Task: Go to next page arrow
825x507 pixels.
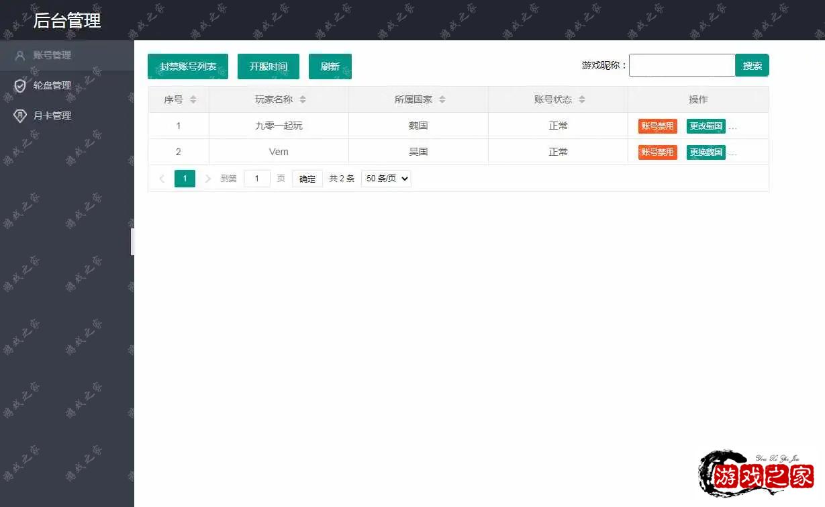Action: click(x=208, y=179)
